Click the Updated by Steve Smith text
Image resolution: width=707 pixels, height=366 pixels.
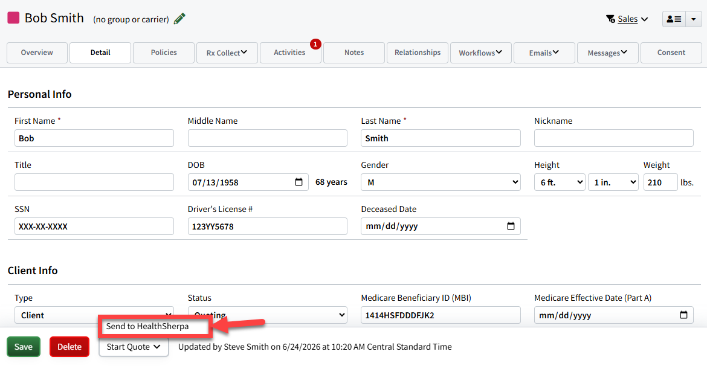tap(315, 347)
